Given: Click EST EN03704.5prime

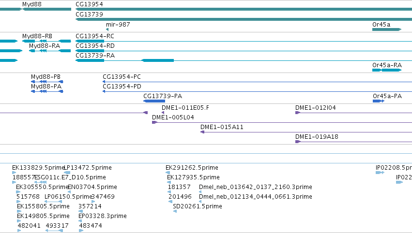Looking at the screenshot, I should click(92, 187).
